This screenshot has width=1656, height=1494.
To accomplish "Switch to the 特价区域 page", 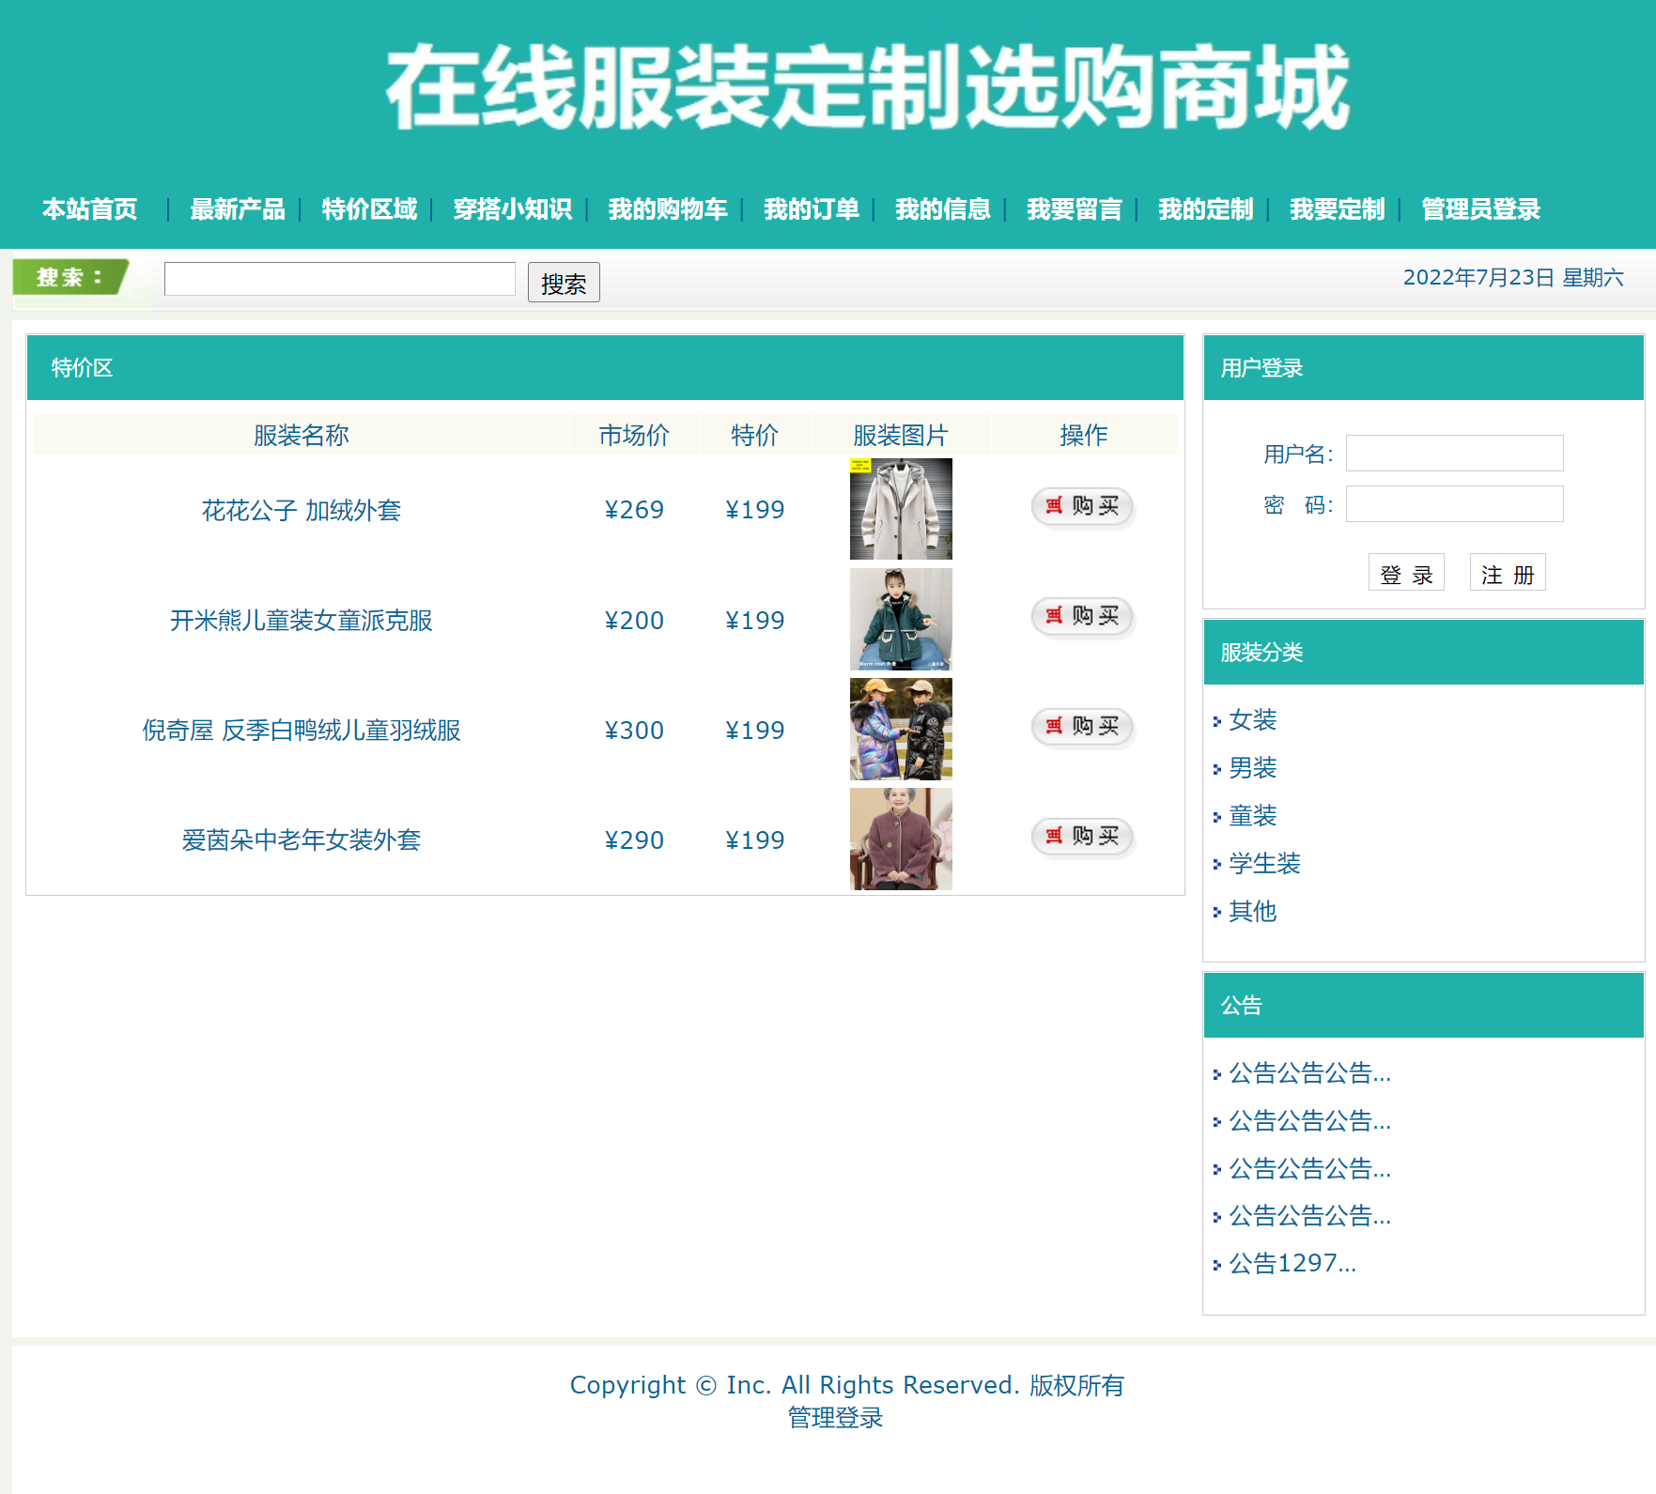I will 367,209.
